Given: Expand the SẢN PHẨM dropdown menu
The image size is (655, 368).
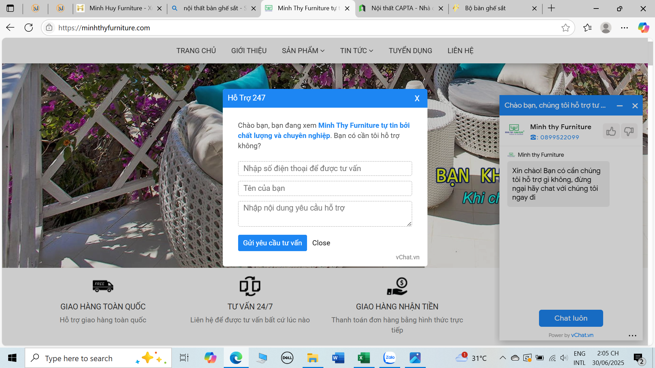Looking at the screenshot, I should coord(303,51).
